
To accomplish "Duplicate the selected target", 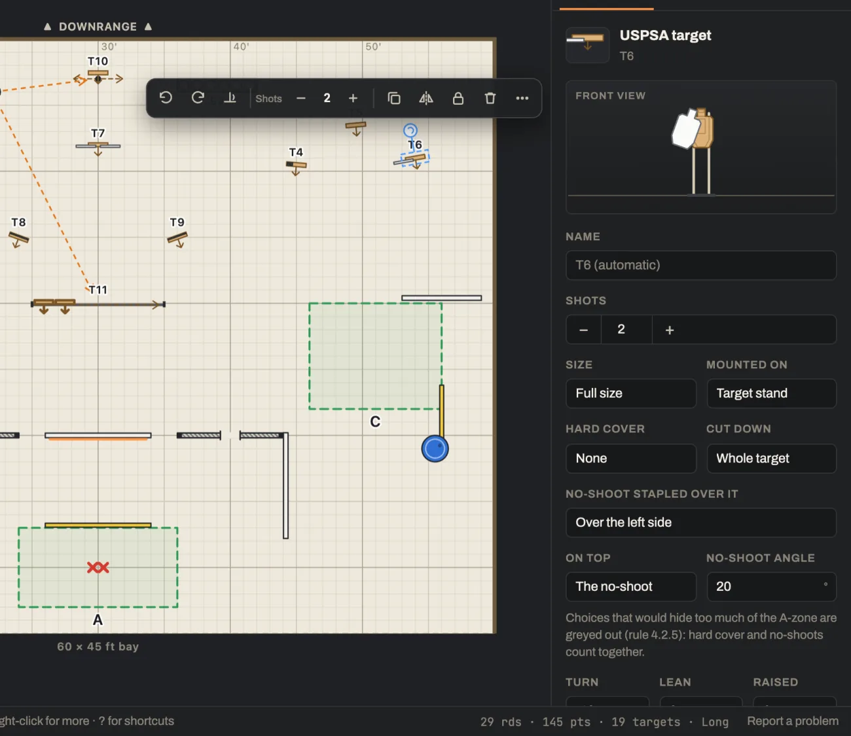I will coord(394,98).
